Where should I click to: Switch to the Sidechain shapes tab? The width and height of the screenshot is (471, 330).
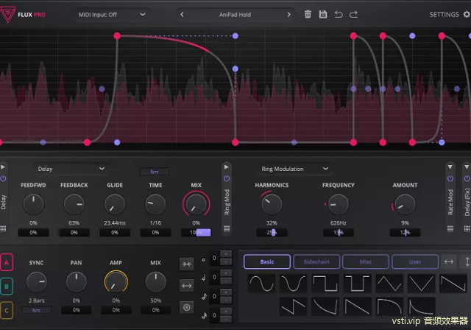tap(316, 261)
